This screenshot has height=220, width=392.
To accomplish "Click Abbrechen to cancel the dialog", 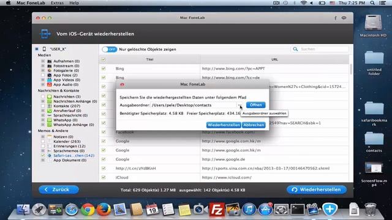I will click(254, 125).
